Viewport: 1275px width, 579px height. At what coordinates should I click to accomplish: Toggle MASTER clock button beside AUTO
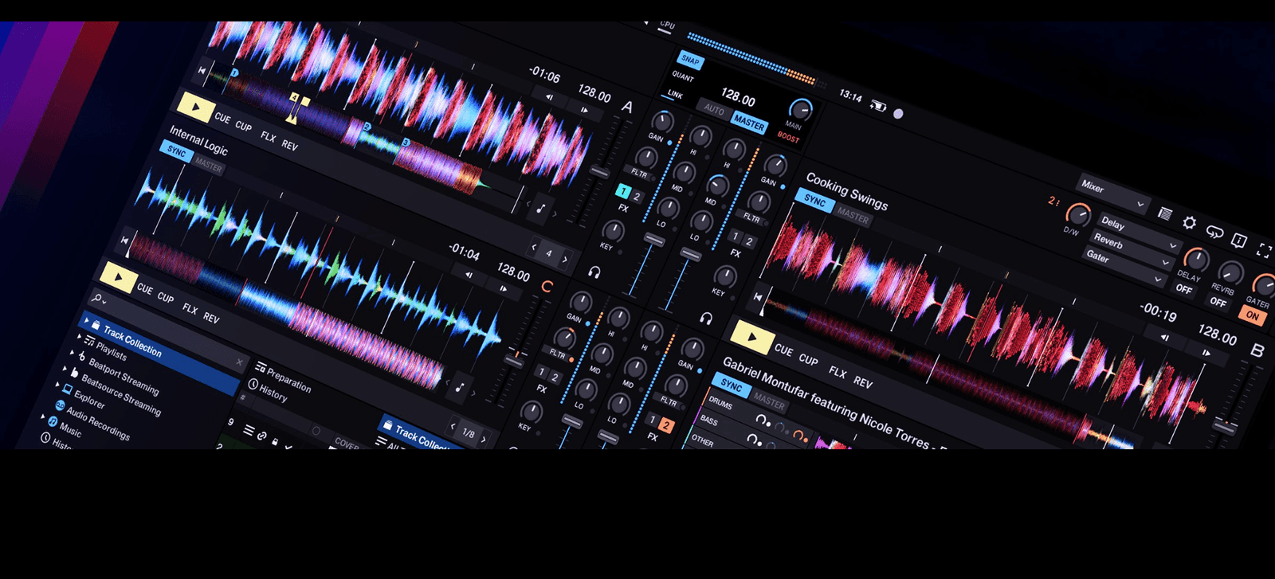(x=749, y=123)
